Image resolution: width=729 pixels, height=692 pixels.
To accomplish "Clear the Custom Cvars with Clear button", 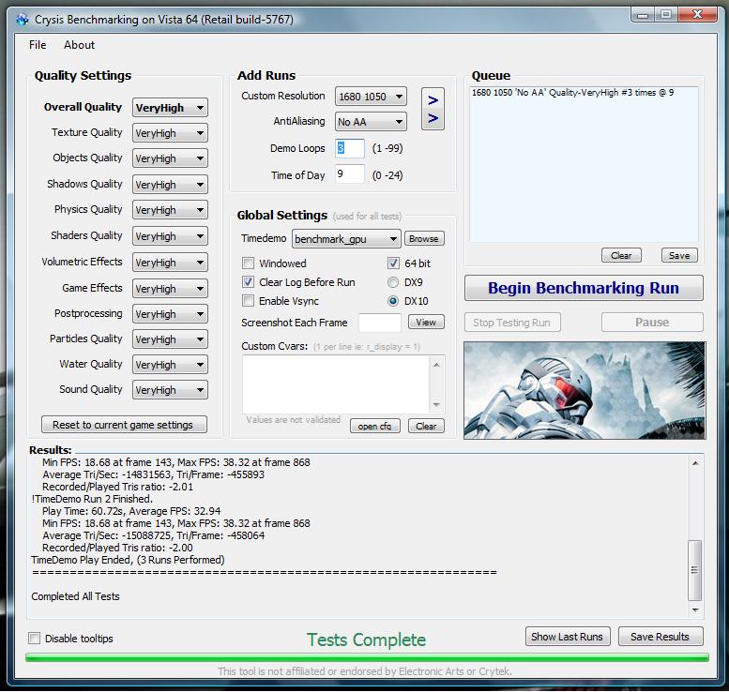I will [426, 426].
